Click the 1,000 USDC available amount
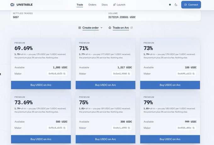 [x=60, y=67]
